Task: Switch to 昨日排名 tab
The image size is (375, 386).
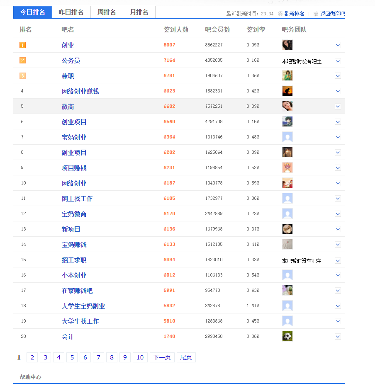Action: click(71, 12)
